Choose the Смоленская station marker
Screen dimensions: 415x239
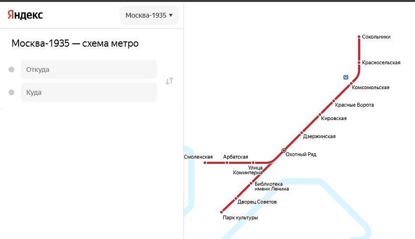[x=205, y=163]
